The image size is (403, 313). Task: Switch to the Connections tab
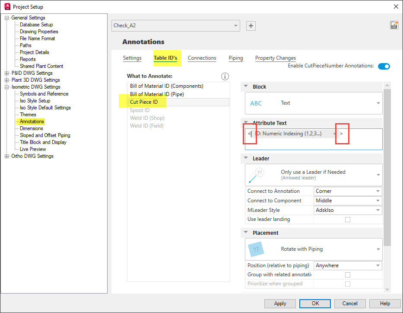point(202,58)
